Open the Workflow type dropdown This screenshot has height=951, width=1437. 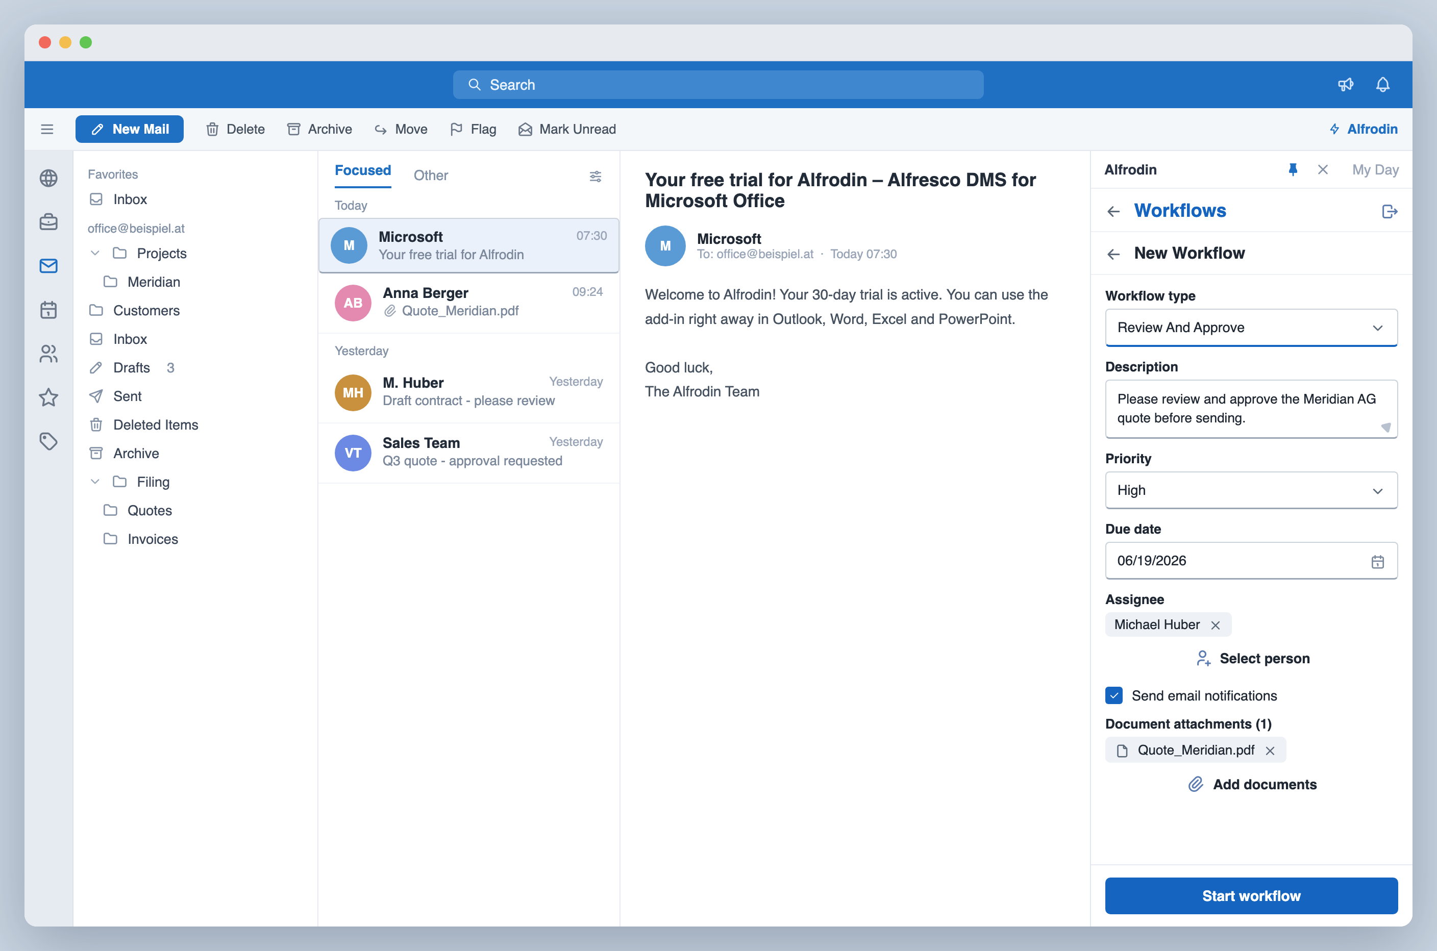tap(1251, 328)
